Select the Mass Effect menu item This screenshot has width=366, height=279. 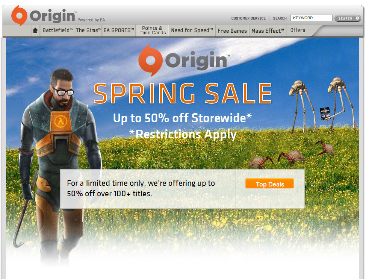(x=268, y=30)
